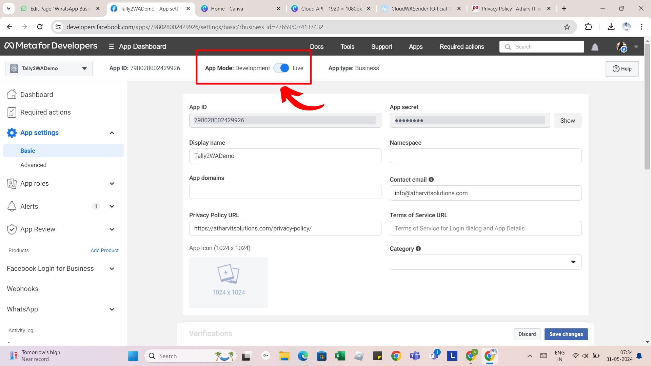The height and width of the screenshot is (366, 651).
Task: Expand the App Review section
Action: (x=112, y=229)
